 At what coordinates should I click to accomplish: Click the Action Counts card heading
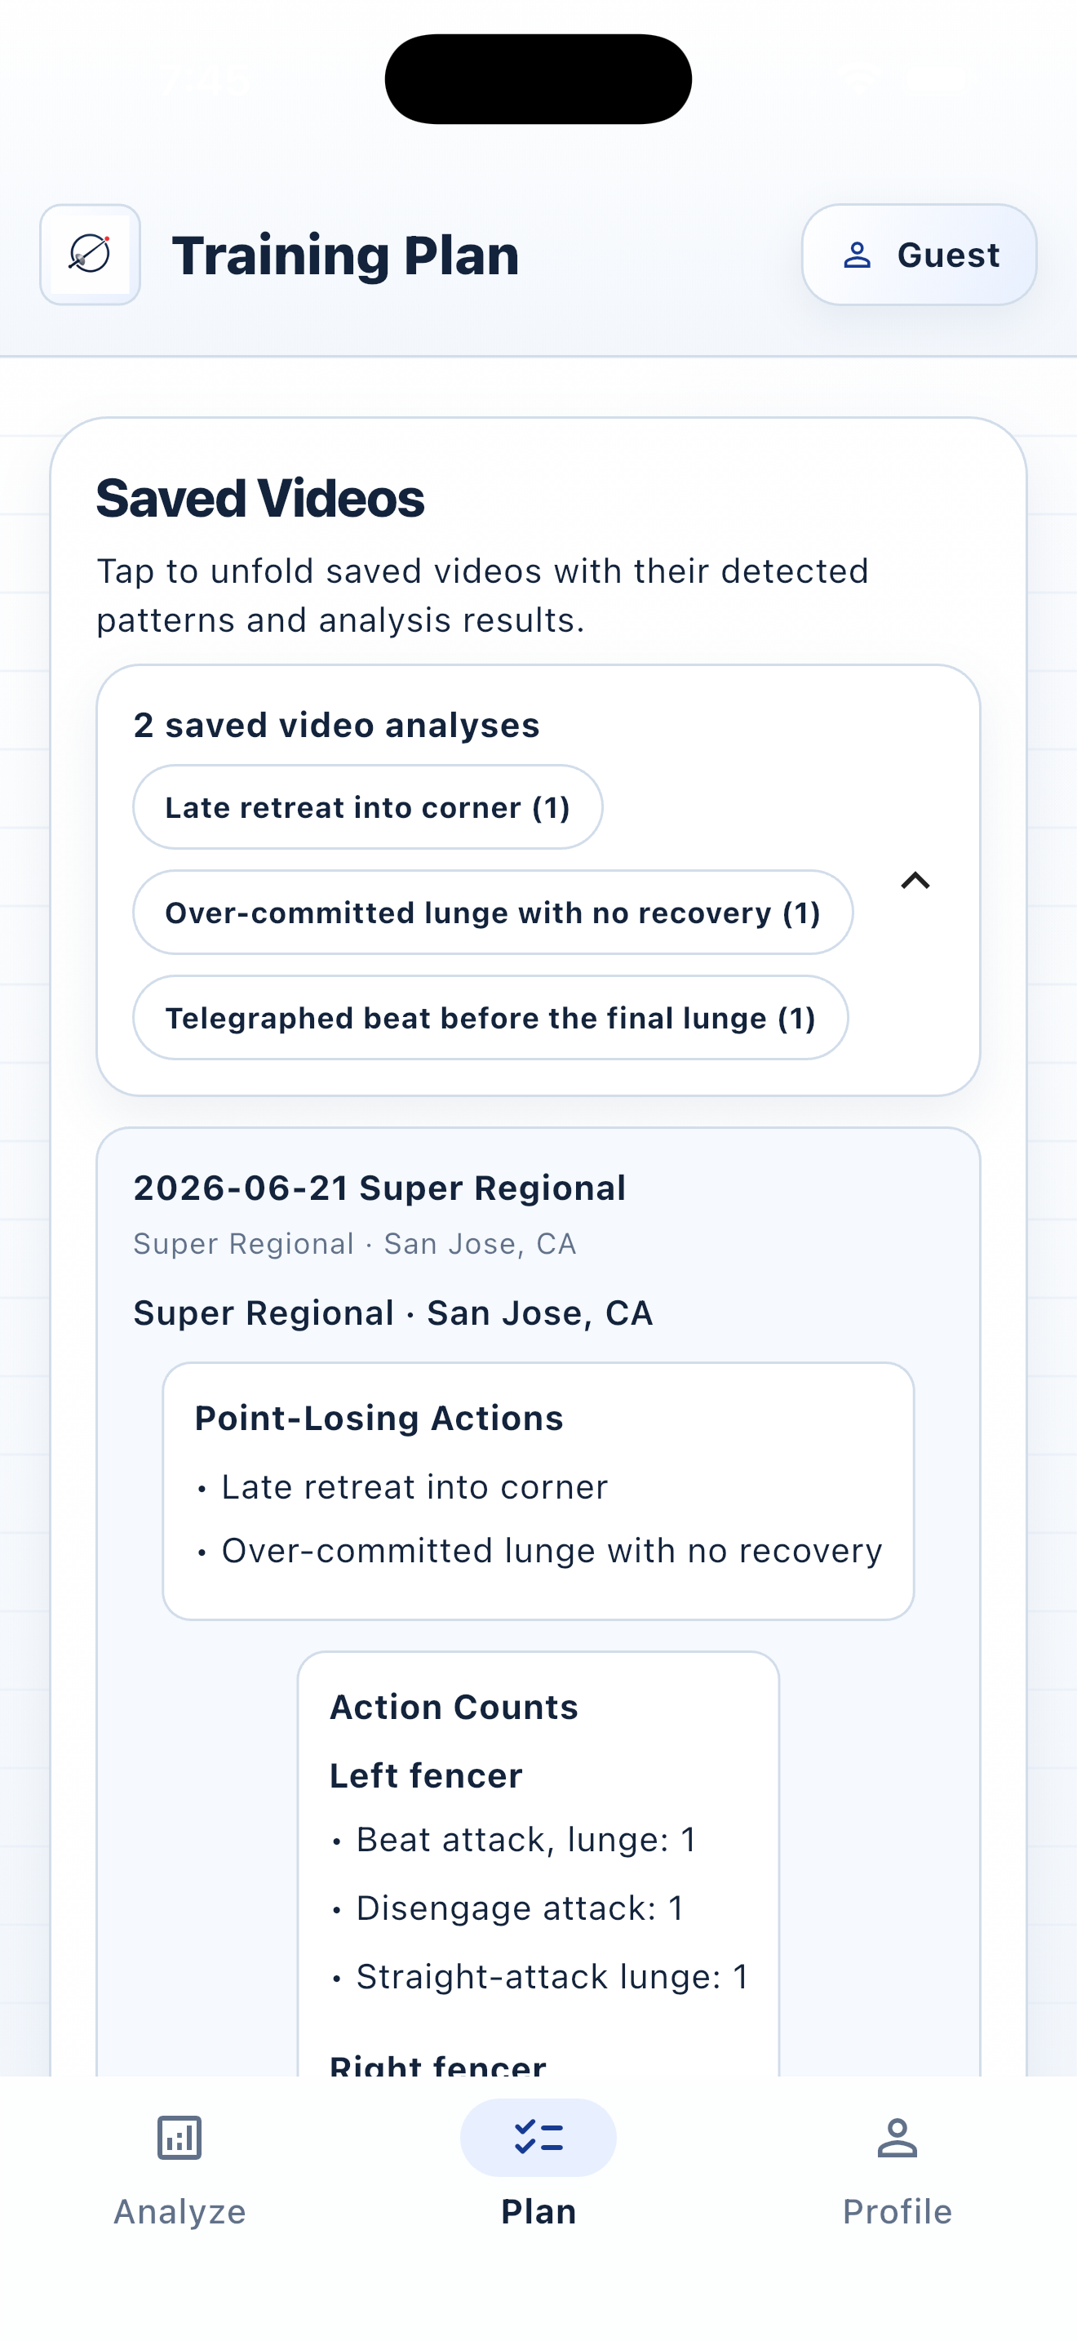coord(454,1707)
